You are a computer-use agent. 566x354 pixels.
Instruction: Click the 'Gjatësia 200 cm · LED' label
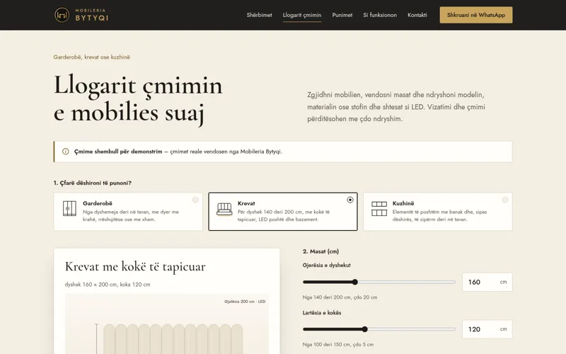pyautogui.click(x=245, y=302)
